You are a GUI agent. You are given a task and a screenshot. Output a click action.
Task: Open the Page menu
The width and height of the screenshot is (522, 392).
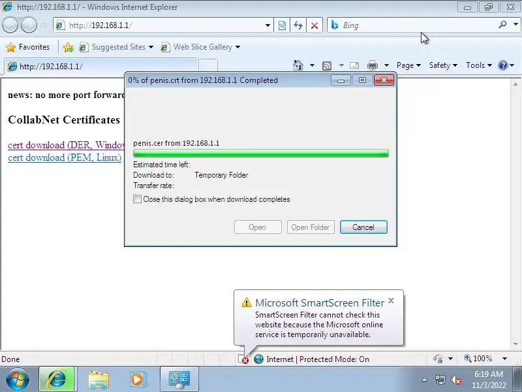point(408,65)
